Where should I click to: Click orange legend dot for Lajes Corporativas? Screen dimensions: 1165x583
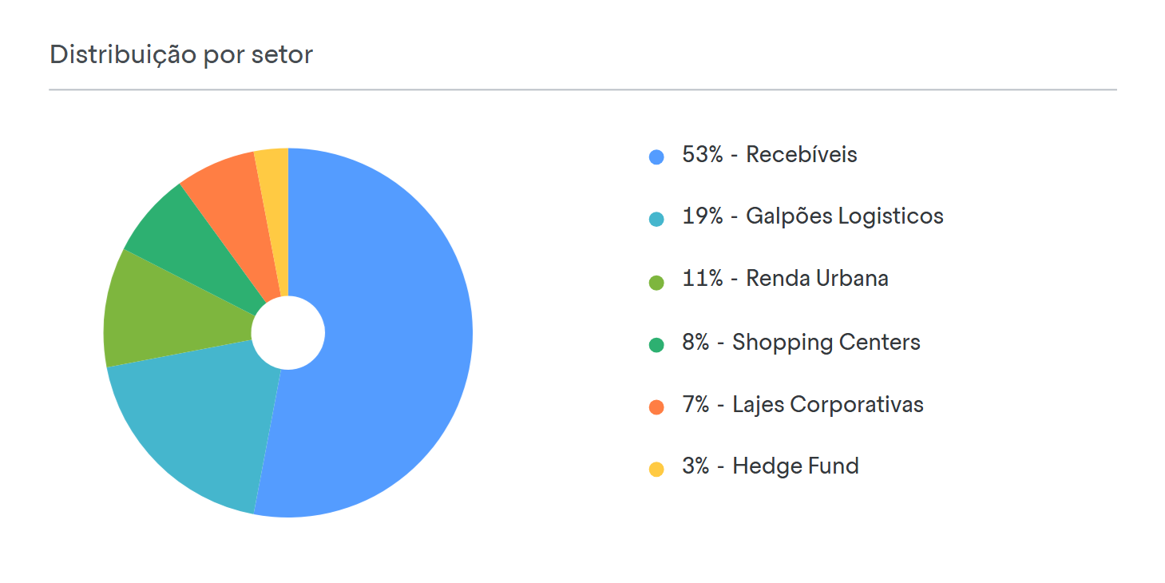656,407
